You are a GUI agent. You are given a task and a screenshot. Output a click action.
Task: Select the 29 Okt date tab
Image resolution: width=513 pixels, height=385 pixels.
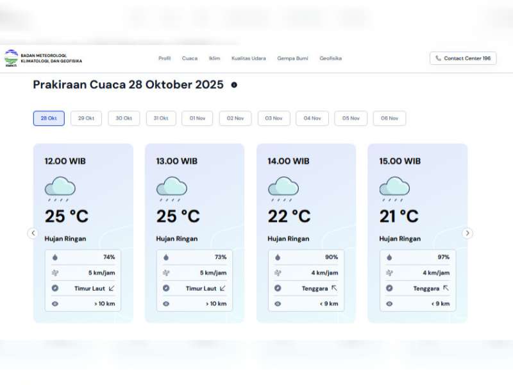86,118
